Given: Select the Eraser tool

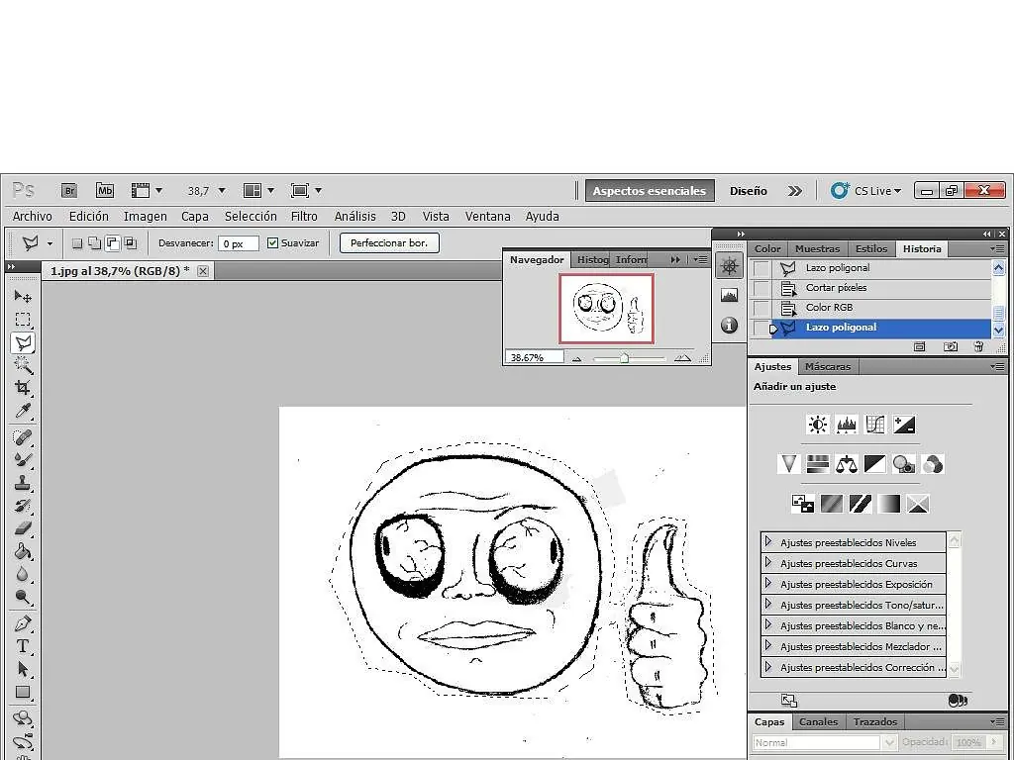Looking at the screenshot, I should point(23,528).
